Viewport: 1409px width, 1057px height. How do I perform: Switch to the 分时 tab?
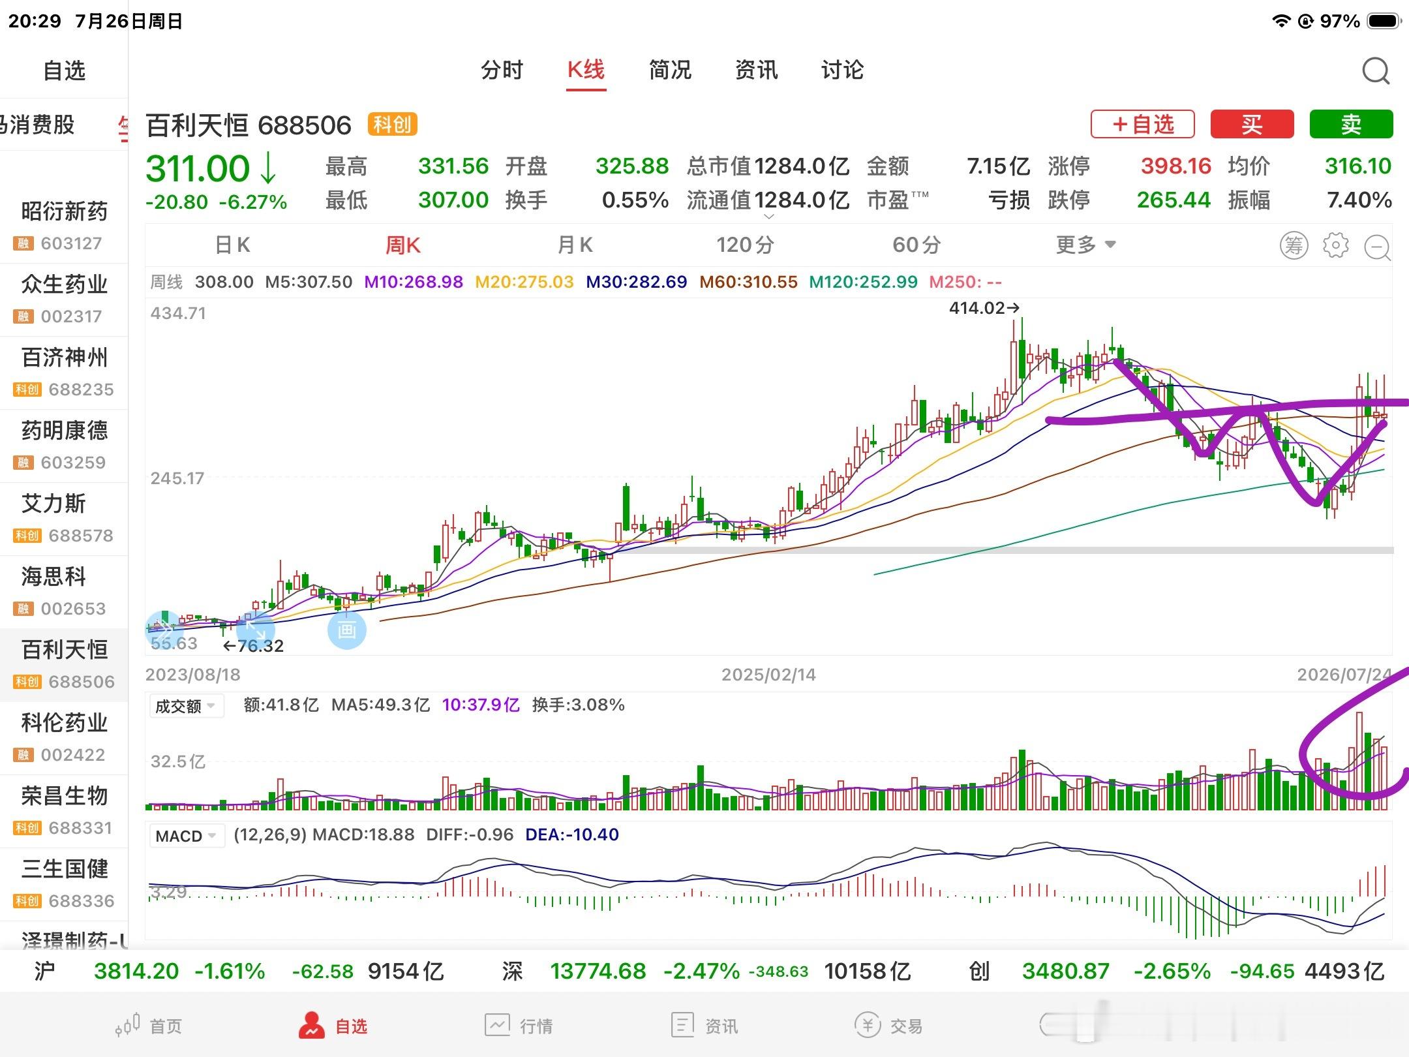tap(502, 70)
